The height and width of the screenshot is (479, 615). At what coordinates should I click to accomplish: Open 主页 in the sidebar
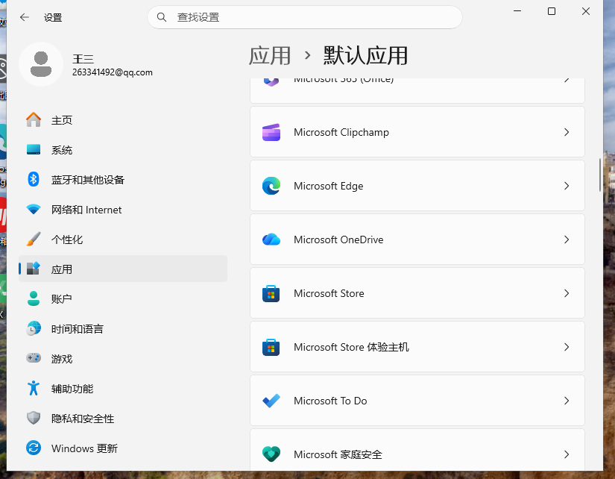coord(123,120)
